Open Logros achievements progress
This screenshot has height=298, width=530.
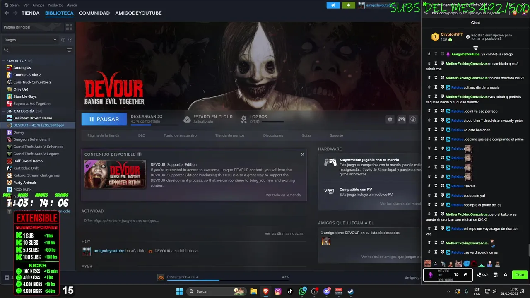tap(263, 119)
